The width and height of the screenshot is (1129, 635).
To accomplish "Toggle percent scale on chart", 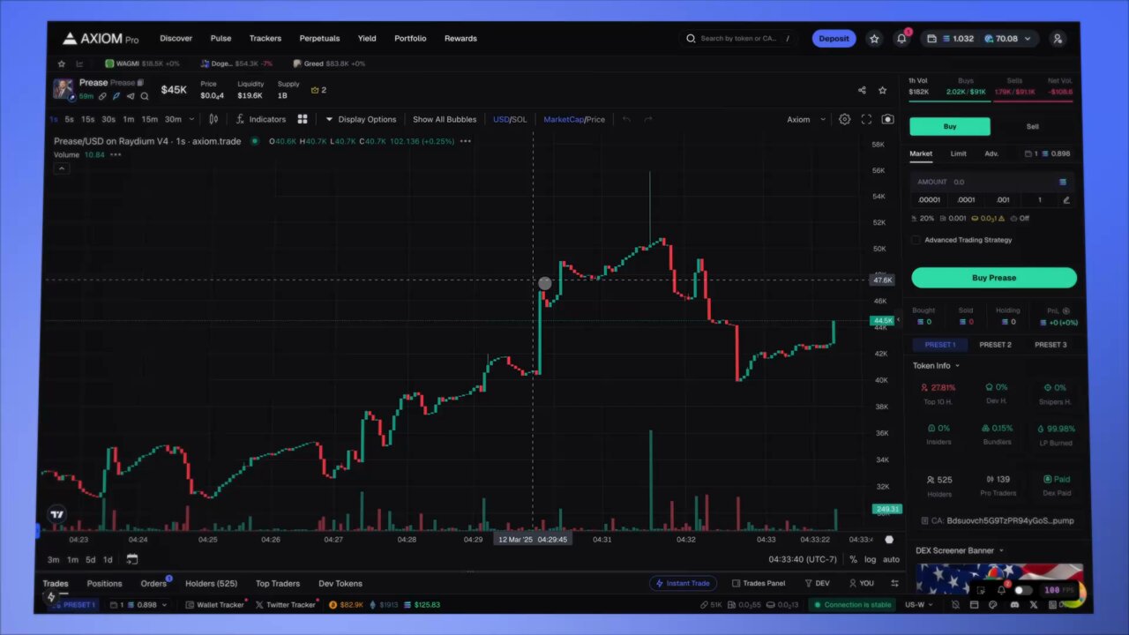I will (853, 559).
